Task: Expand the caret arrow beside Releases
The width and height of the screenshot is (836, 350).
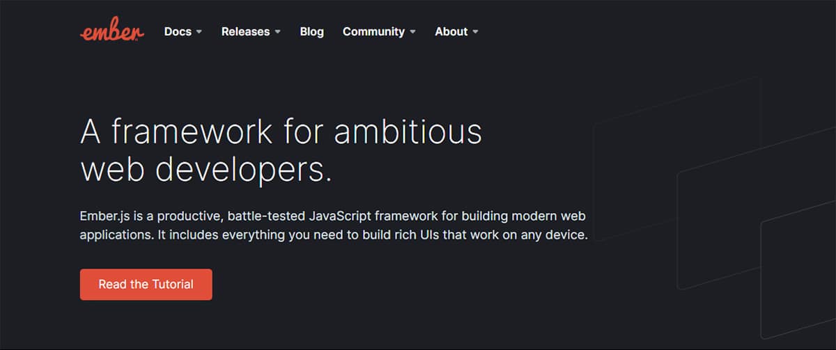Action: tap(277, 32)
